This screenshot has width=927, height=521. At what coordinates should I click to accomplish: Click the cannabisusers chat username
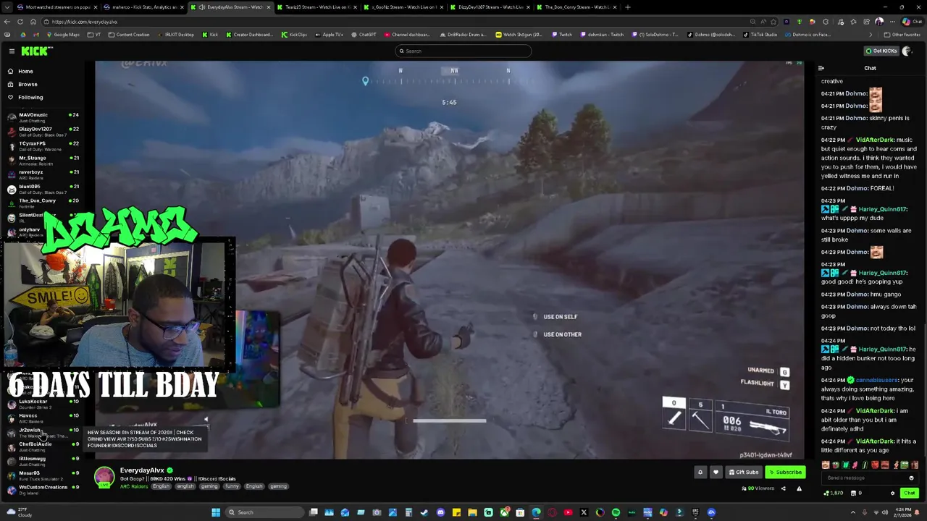pos(877,380)
